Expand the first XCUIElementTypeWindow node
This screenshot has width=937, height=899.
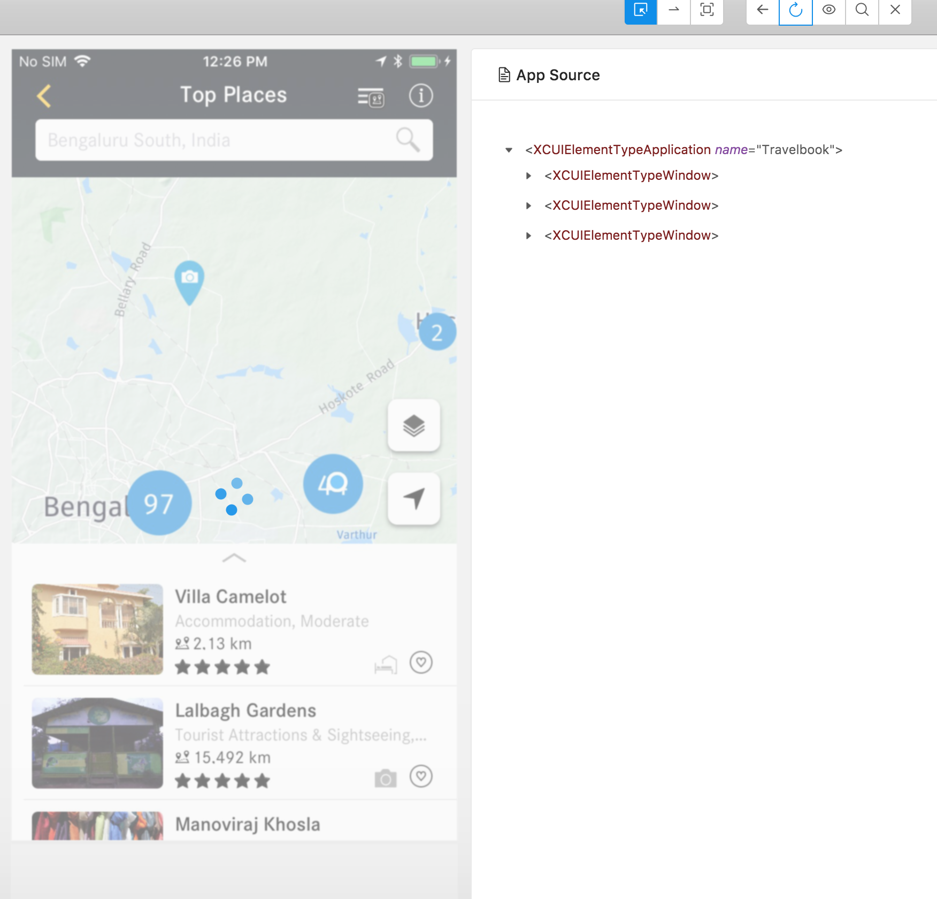(528, 176)
